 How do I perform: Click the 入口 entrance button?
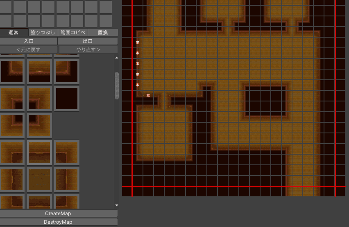29,41
